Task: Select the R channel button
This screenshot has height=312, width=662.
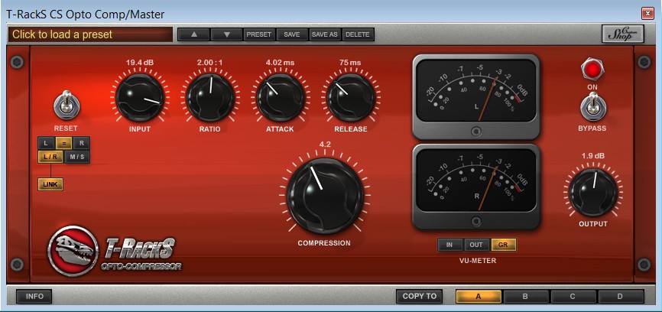Action: 82,143
